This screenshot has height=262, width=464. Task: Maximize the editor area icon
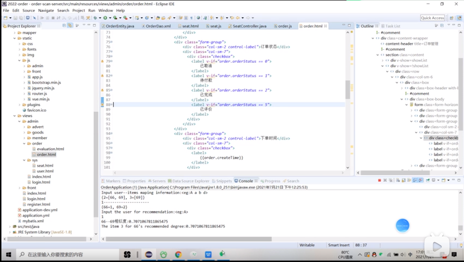pyautogui.click(x=349, y=26)
